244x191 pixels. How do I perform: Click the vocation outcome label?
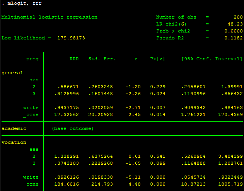click(14, 142)
